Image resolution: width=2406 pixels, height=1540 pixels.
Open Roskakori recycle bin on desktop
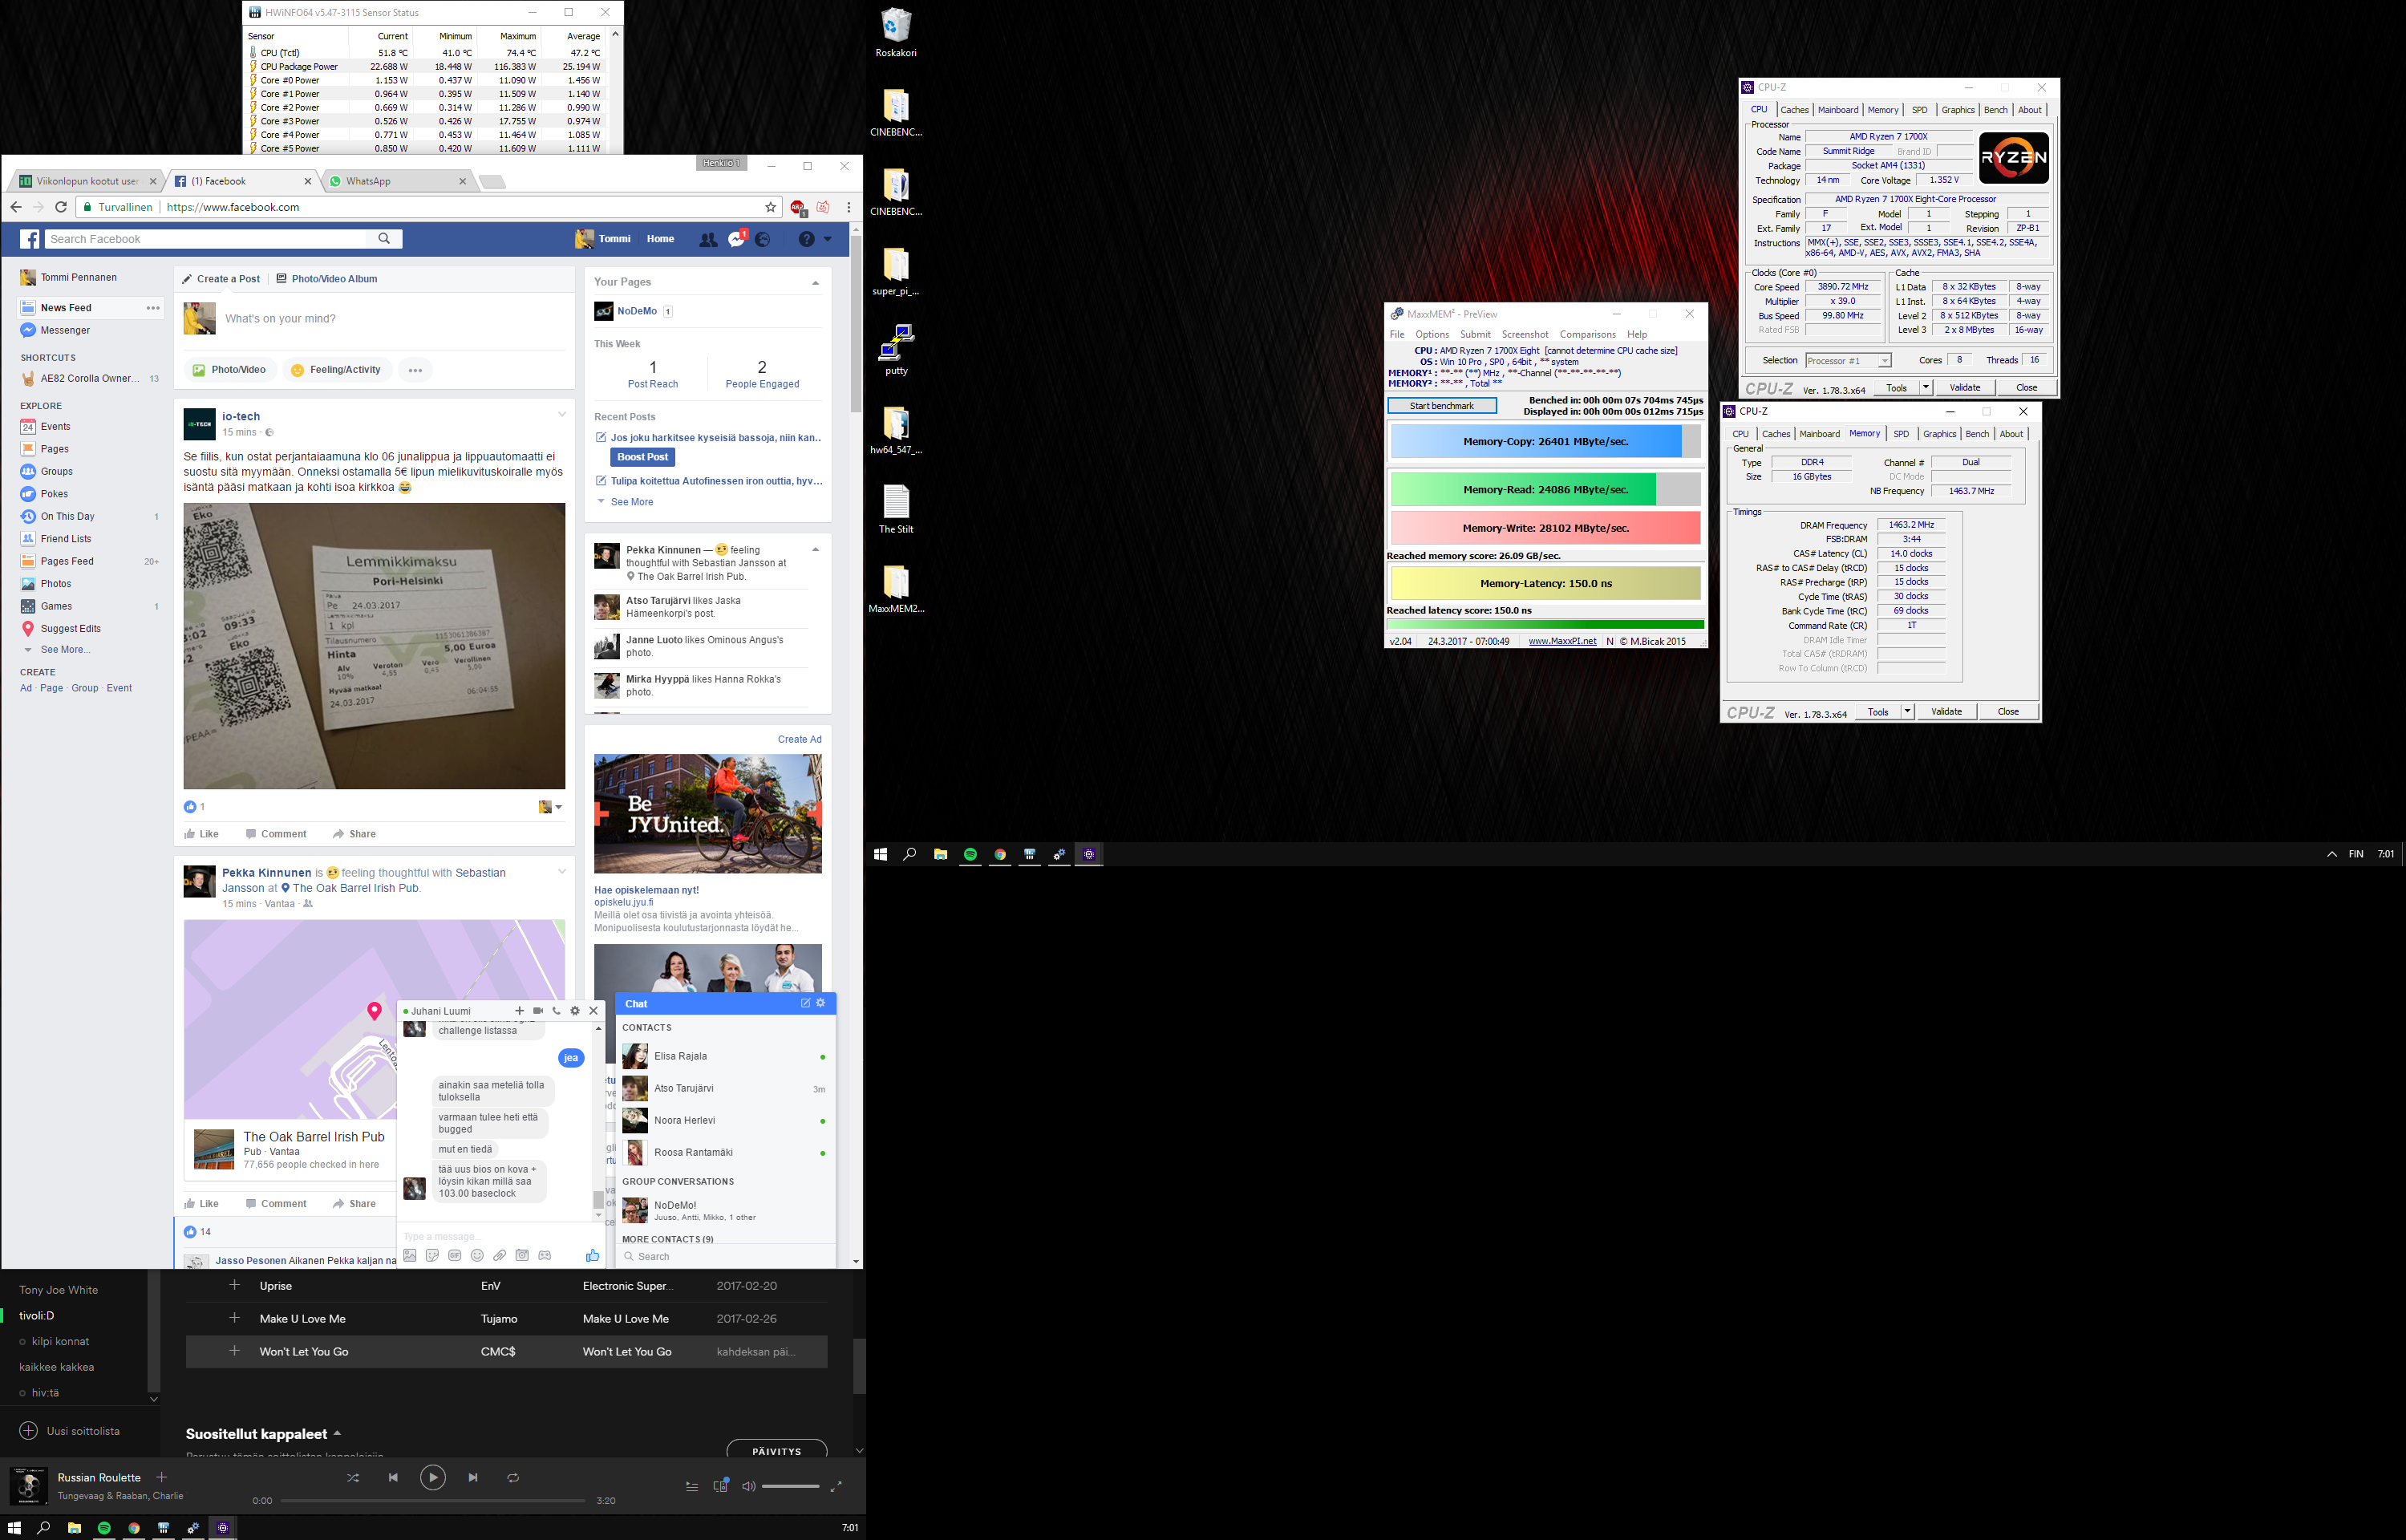click(897, 33)
